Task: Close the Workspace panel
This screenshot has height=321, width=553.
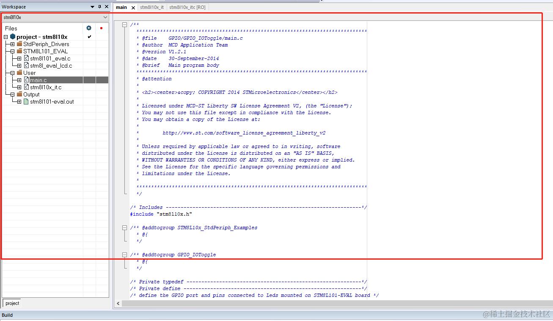Action: [107, 7]
